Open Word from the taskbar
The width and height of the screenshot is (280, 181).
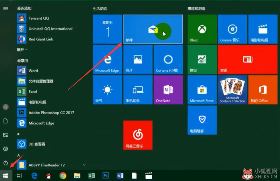[120, 176]
